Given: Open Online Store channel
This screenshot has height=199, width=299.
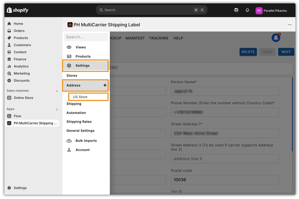Looking at the screenshot, I should click(x=23, y=98).
